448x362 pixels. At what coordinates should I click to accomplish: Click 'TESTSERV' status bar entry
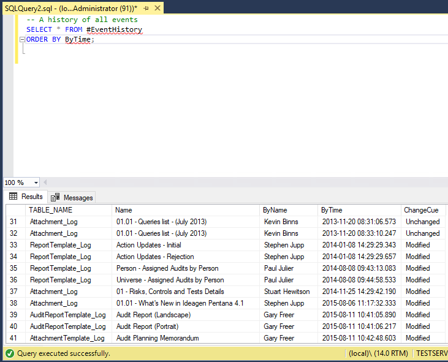pos(431,353)
